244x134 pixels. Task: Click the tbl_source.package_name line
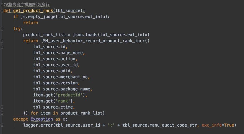pos(63,89)
